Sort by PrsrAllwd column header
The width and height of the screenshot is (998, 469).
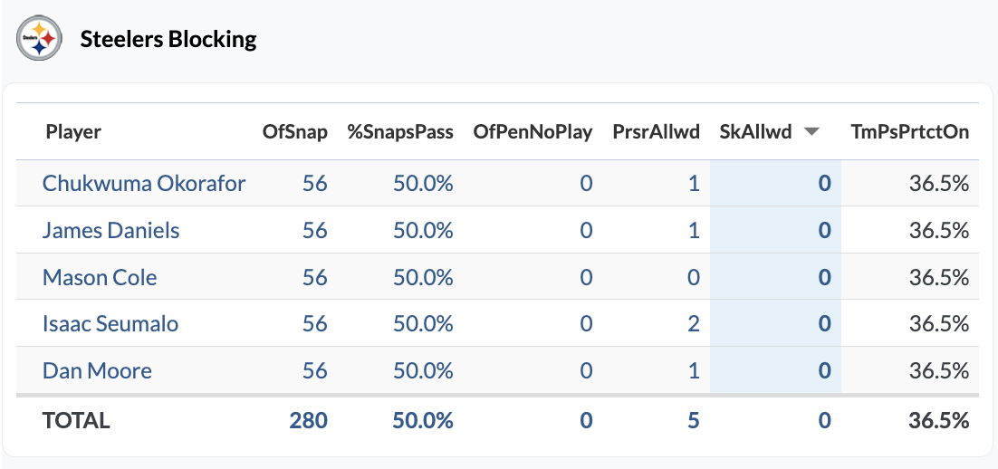click(x=656, y=132)
